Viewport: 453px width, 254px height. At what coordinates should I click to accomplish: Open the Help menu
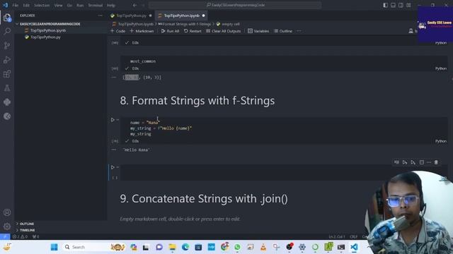pyautogui.click(x=111, y=5)
